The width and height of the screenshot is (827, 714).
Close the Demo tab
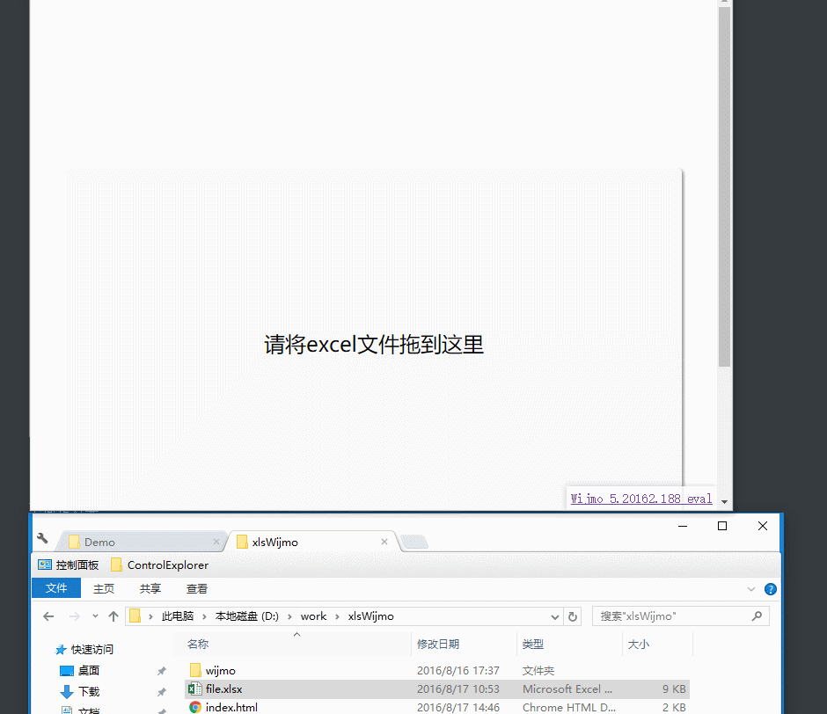click(x=216, y=542)
